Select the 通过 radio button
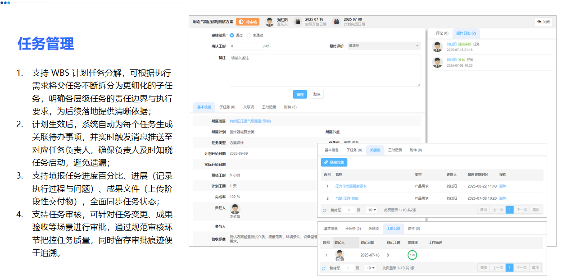 click(x=232, y=35)
